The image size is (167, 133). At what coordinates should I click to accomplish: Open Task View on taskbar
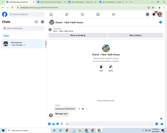[x=60, y=130]
